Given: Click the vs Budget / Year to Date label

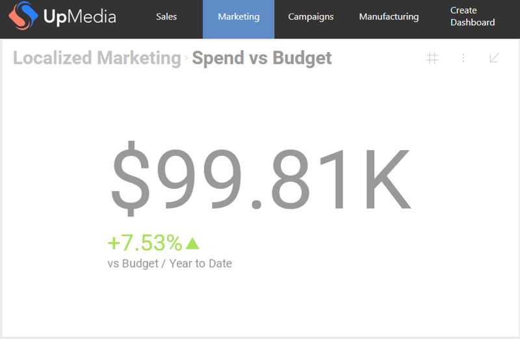Looking at the screenshot, I should click(170, 264).
